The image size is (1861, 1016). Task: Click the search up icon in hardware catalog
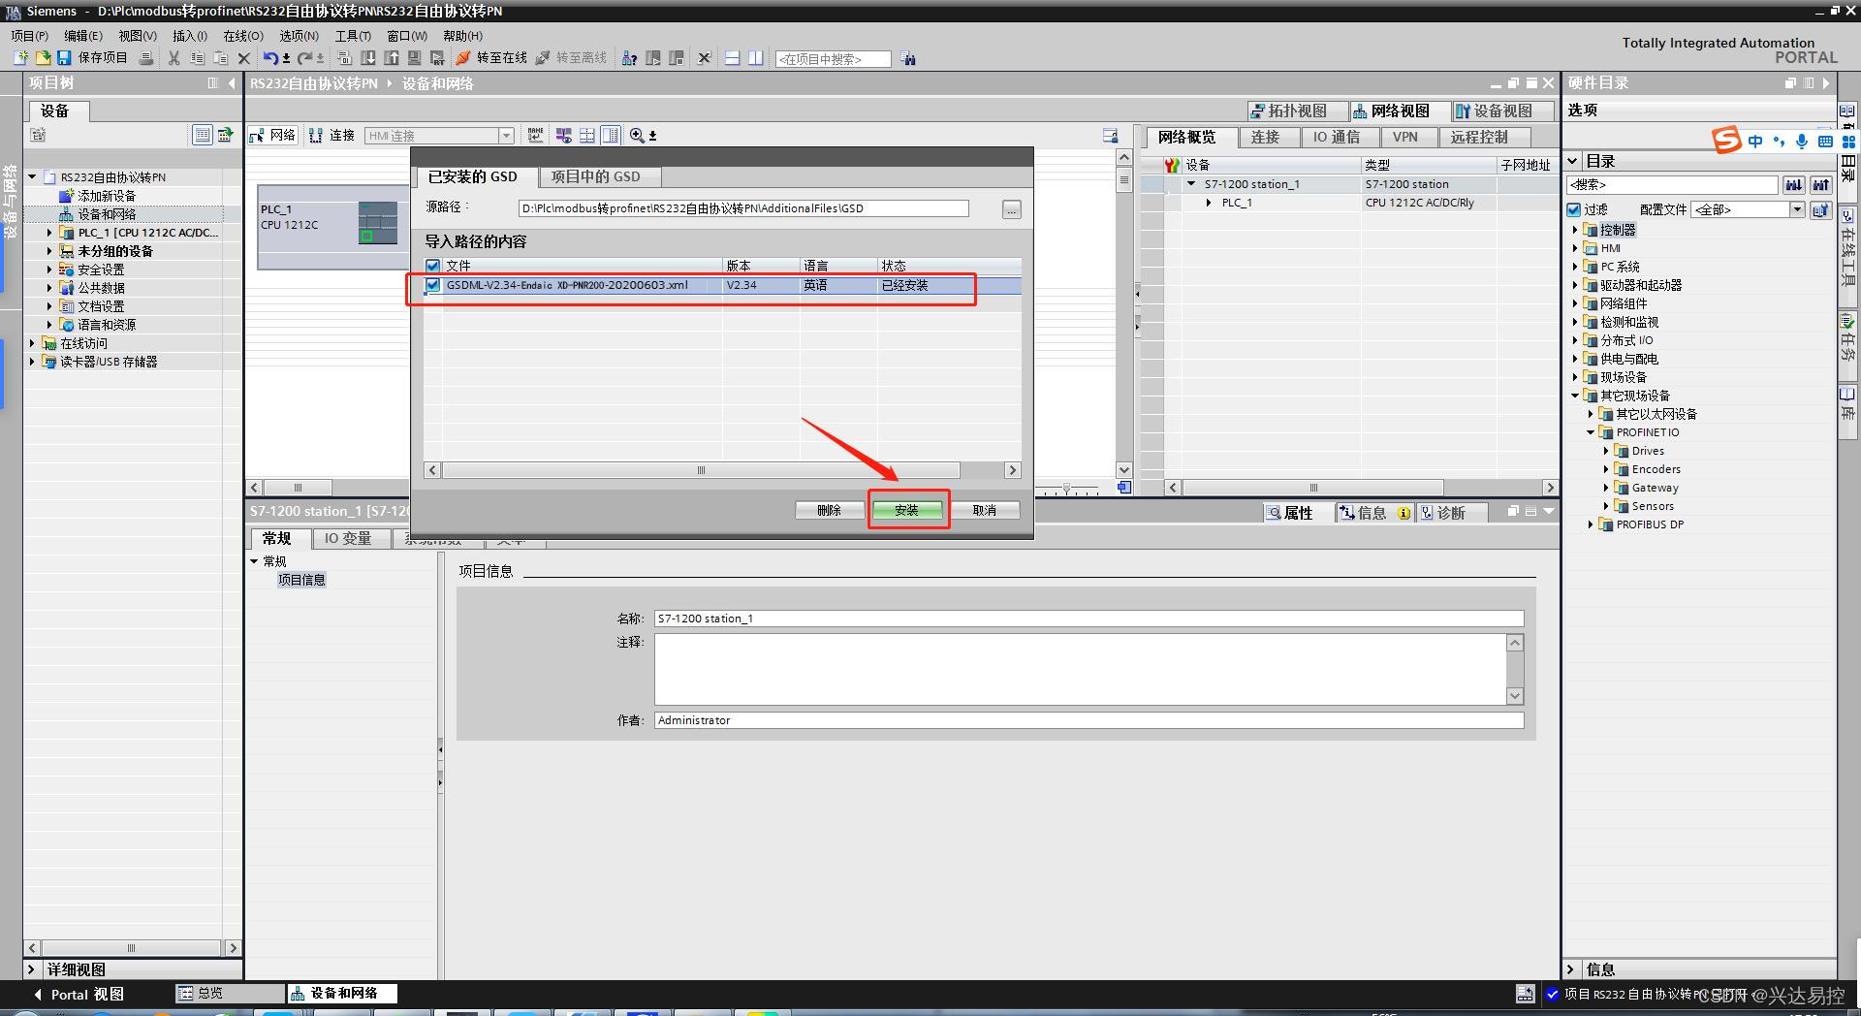(1820, 184)
